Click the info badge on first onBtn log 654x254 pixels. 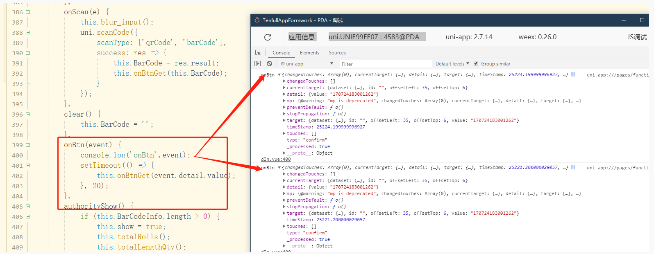[x=573, y=74]
